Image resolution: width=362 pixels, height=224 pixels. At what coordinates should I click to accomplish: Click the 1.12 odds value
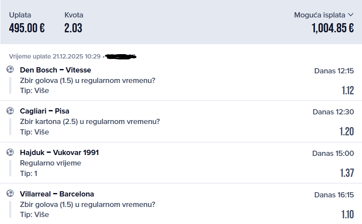[x=348, y=90]
